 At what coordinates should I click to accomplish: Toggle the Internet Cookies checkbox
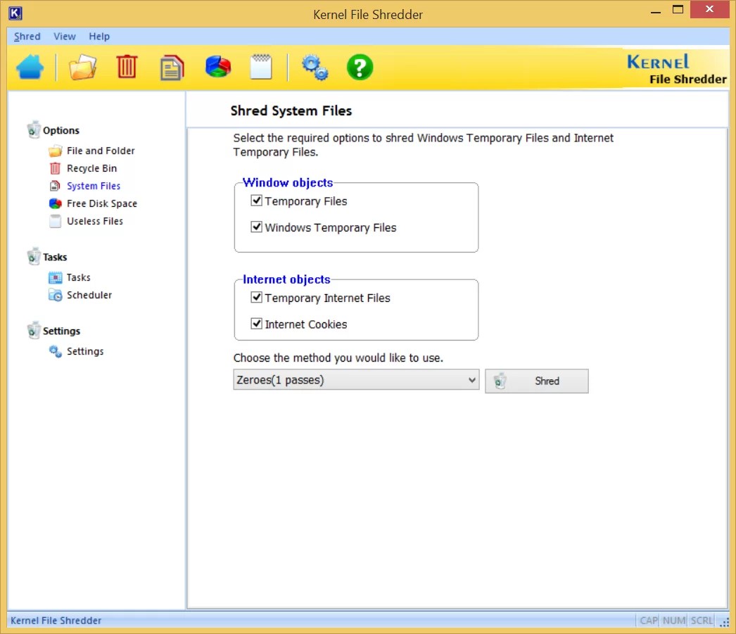click(x=256, y=324)
